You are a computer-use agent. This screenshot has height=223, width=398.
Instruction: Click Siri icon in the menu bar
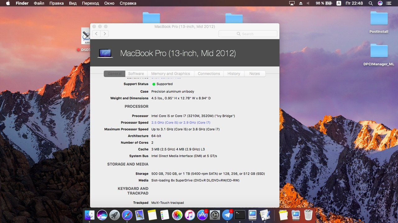[x=380, y=3]
